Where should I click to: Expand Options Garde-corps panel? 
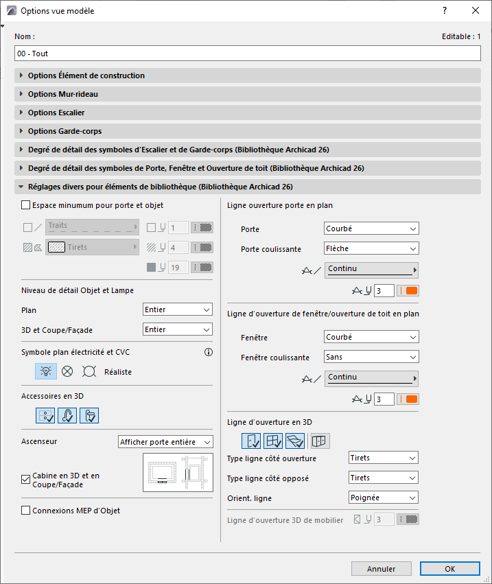click(x=248, y=131)
